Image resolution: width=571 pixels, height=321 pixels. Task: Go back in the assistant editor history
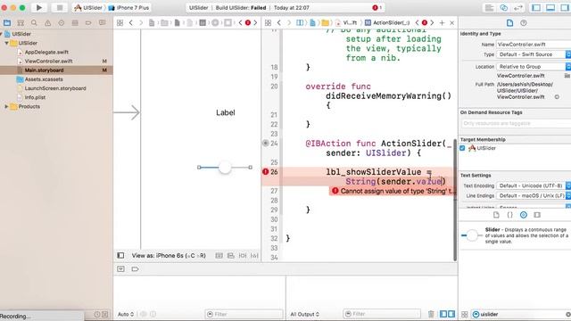coord(279,22)
